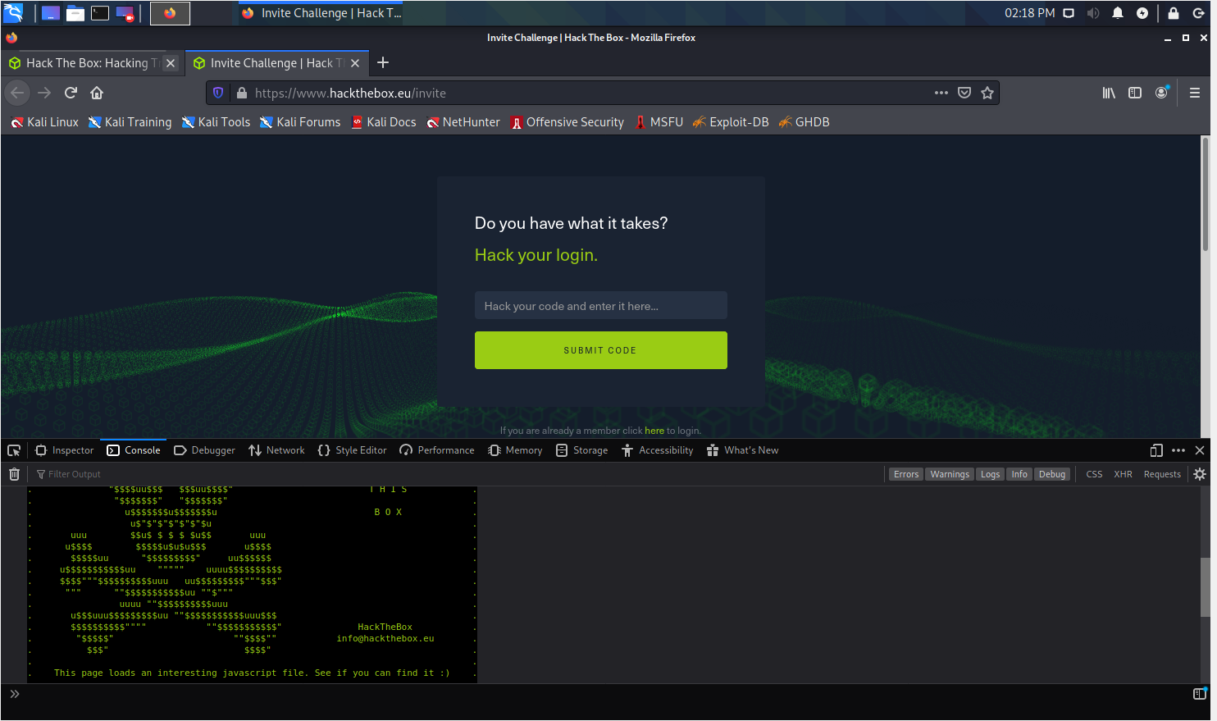Click the Filter Output field
Image resolution: width=1217 pixels, height=721 pixels.
pos(459,474)
